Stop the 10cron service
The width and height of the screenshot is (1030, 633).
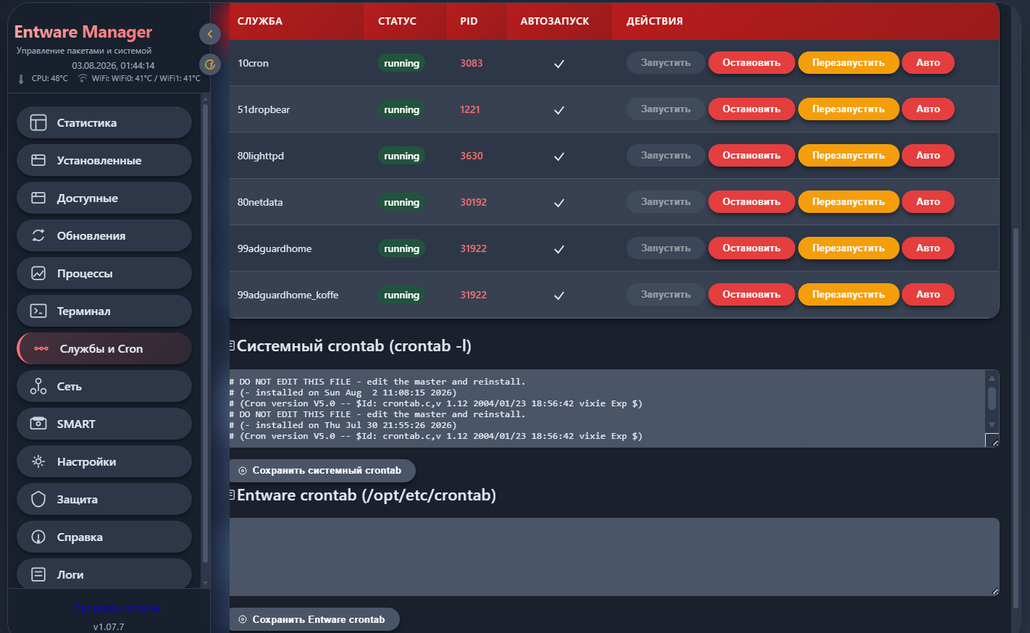pos(751,63)
